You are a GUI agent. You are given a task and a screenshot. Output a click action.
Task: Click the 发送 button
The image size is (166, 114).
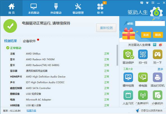pos(146,35)
